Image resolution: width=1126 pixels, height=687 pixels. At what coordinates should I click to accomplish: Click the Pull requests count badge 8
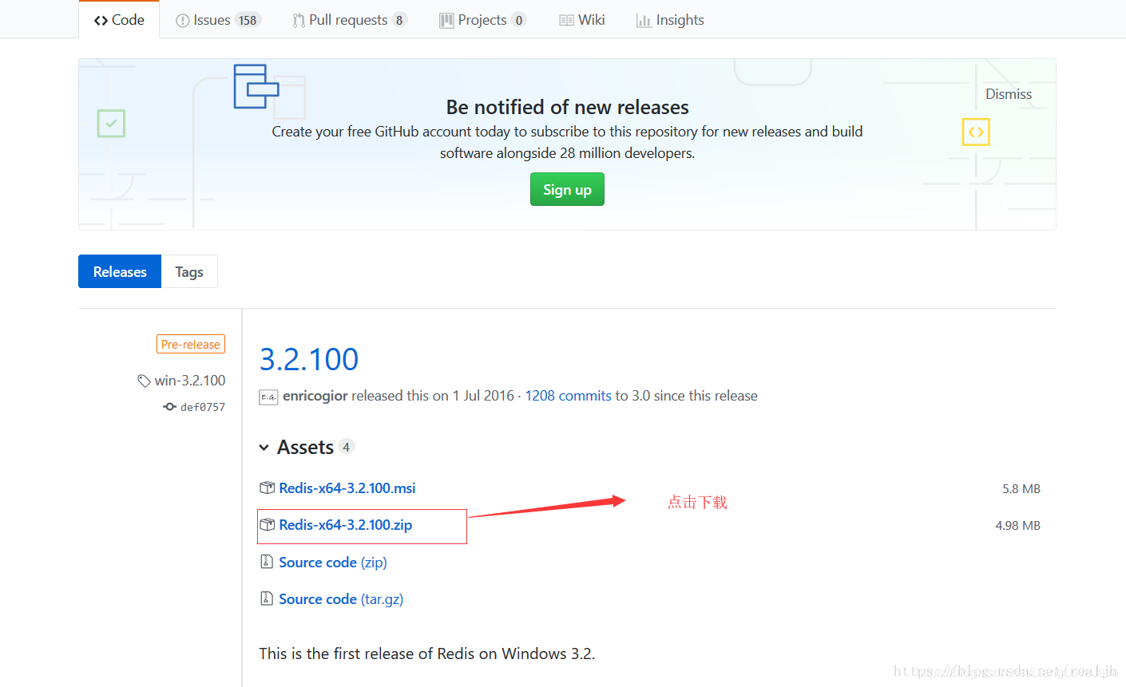[x=399, y=20]
